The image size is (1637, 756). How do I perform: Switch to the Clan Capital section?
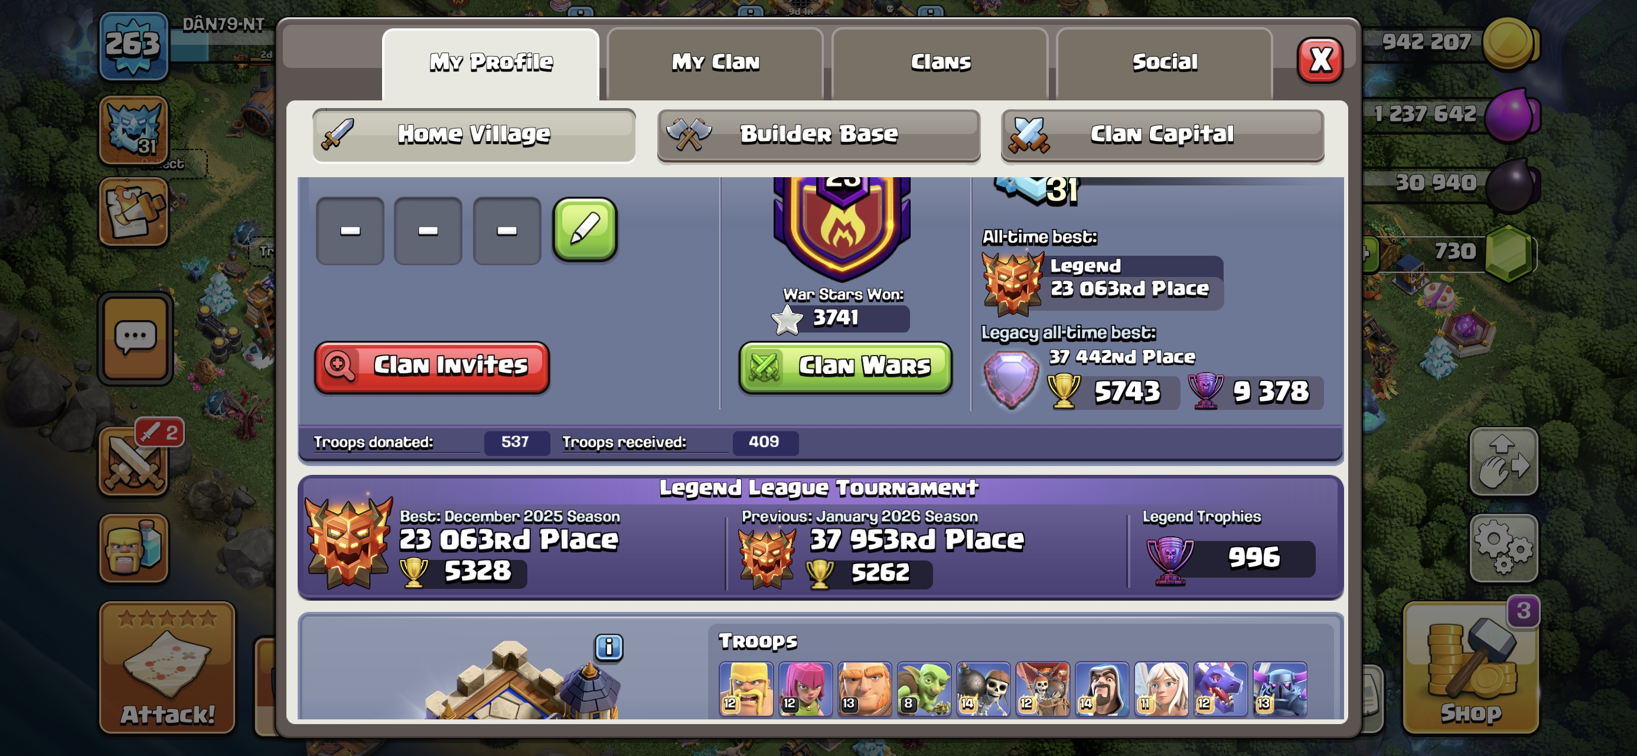click(x=1162, y=135)
